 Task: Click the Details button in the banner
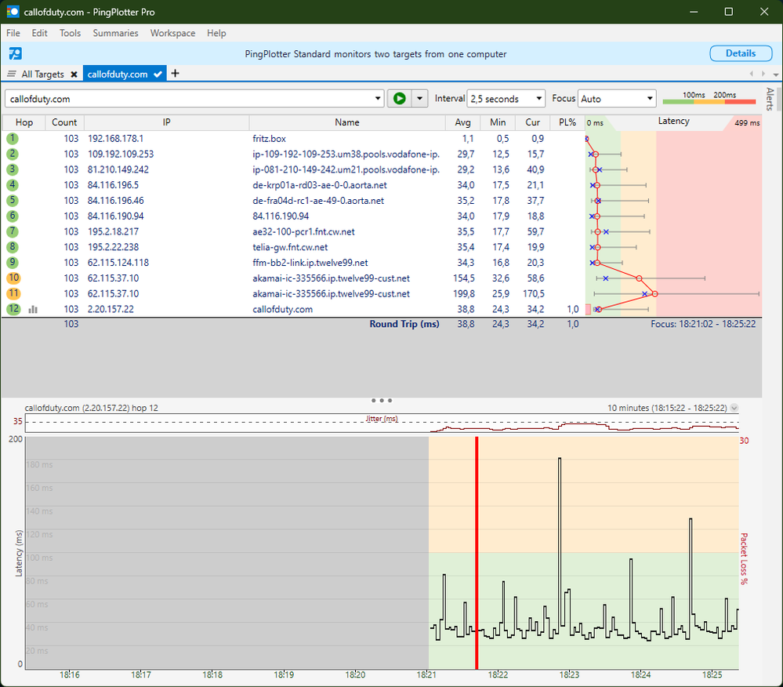[740, 53]
